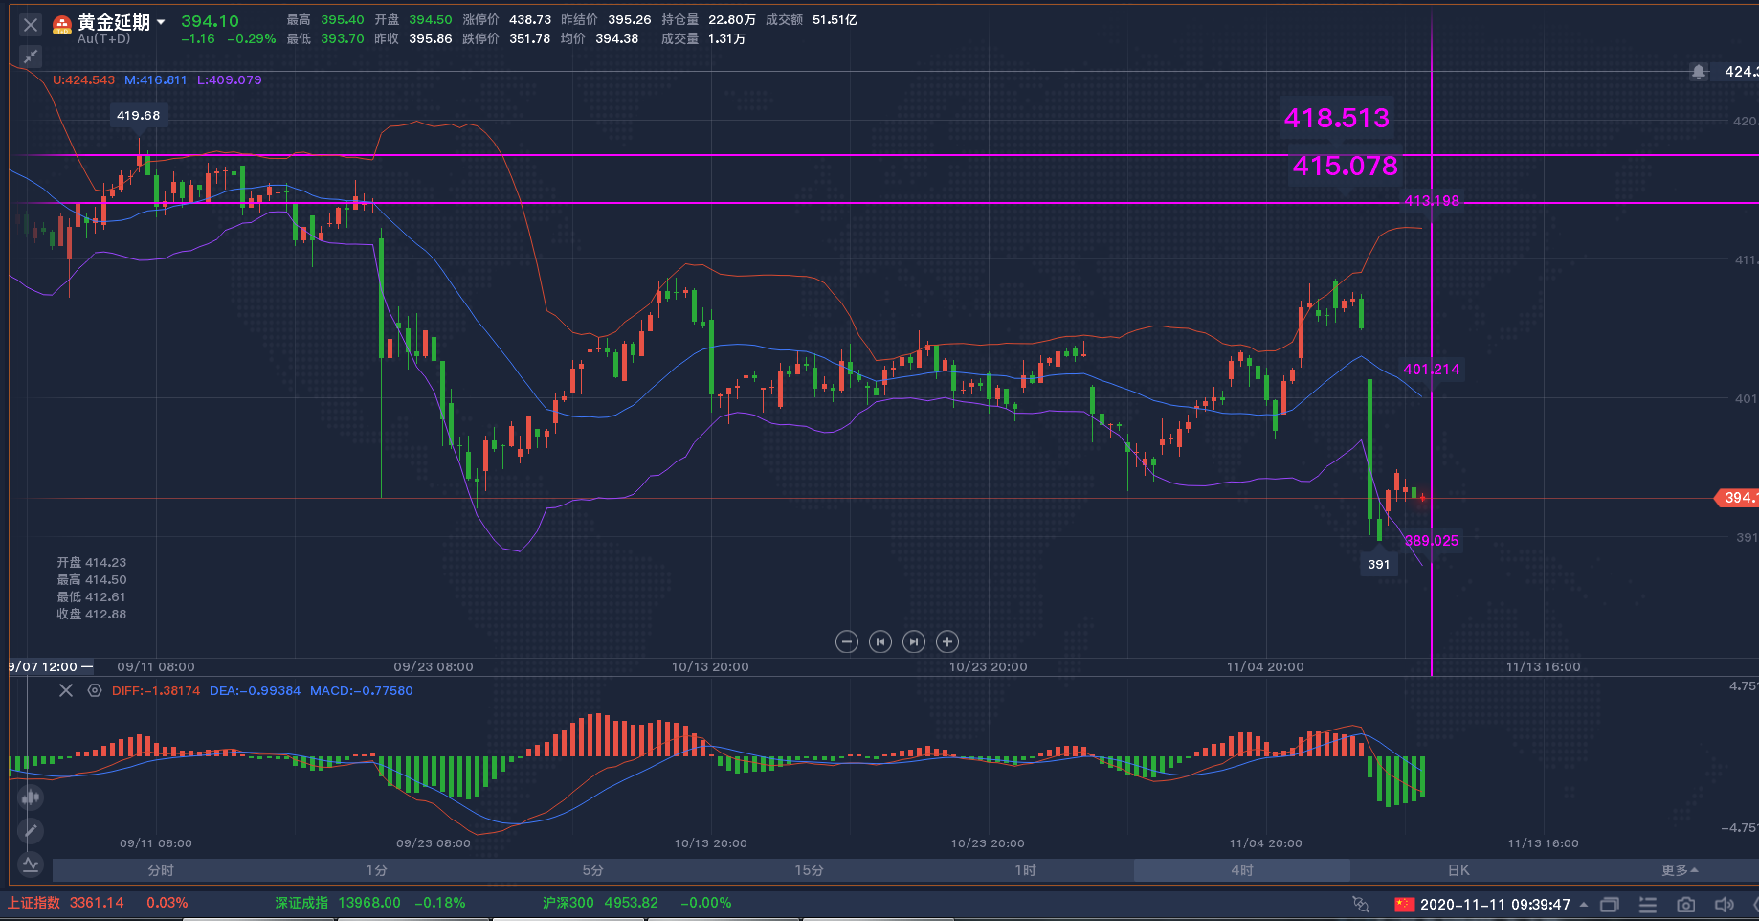Click the collapse arrows icon below the close button

click(31, 56)
